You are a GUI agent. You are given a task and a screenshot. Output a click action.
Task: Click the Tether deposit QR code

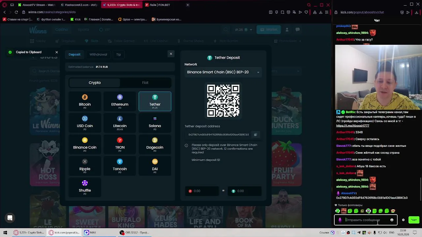(x=223, y=101)
